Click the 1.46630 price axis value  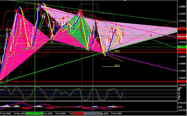182,78
